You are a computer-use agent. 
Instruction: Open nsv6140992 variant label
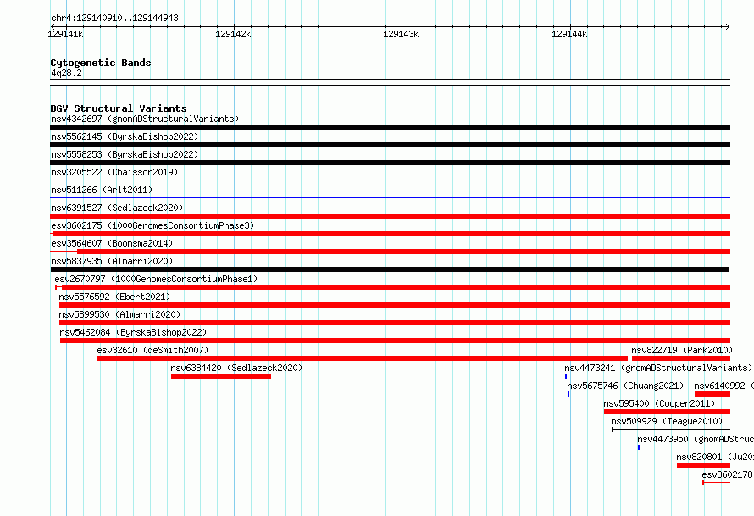724,386
